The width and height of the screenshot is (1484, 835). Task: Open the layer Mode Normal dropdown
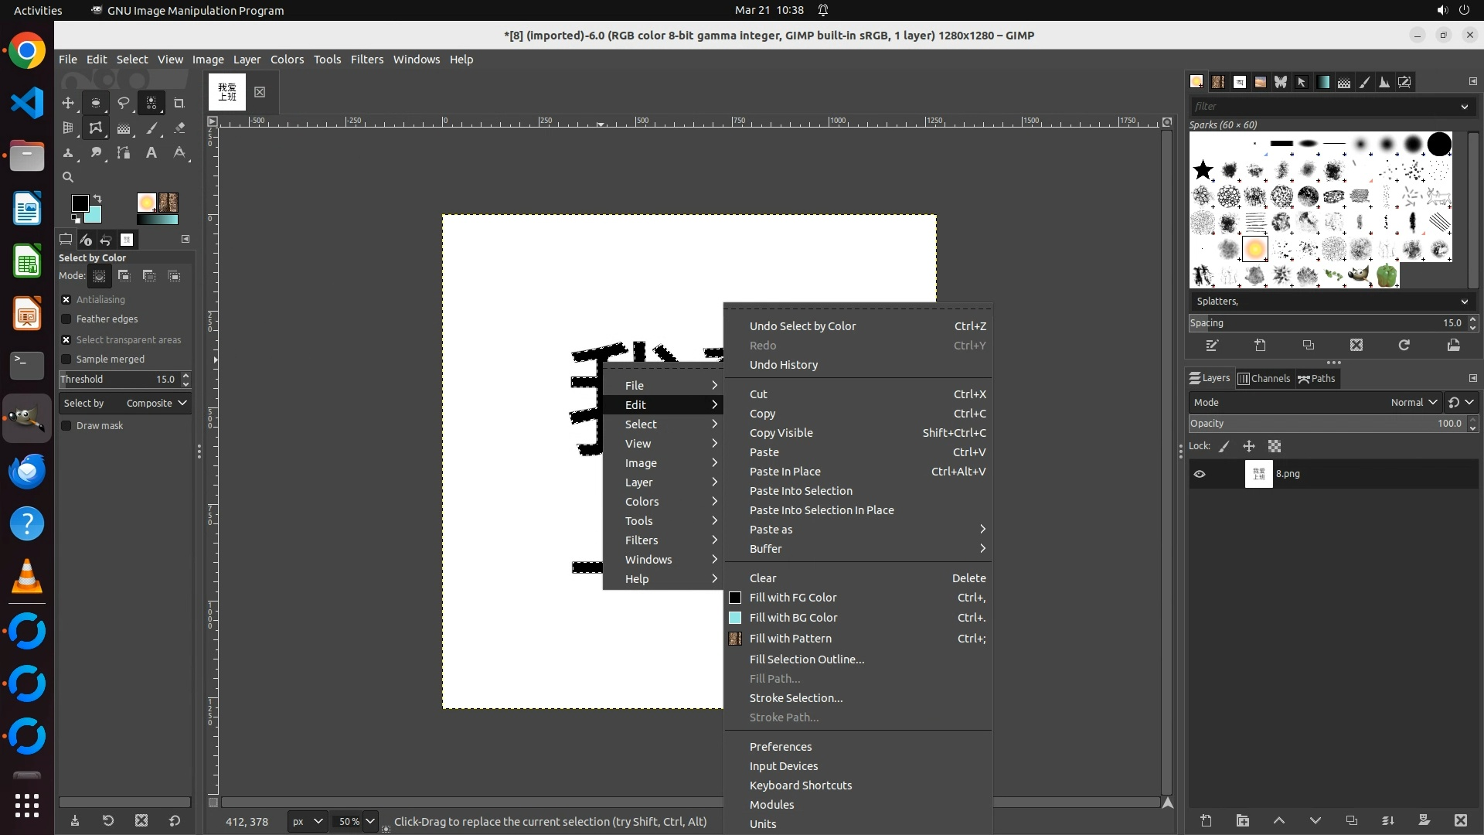1413,403
